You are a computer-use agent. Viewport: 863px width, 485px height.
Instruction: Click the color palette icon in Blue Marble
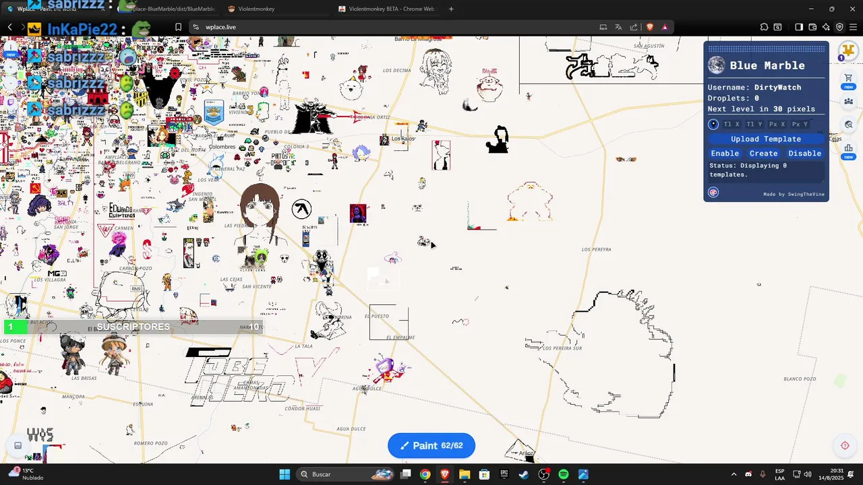pyautogui.click(x=713, y=193)
